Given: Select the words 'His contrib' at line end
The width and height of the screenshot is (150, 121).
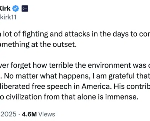Looking at the screenshot, I should [x=132, y=87].
